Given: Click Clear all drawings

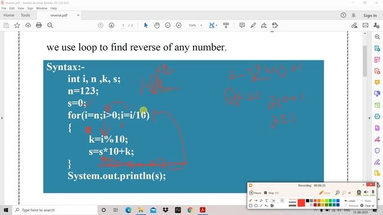Looking at the screenshot, I should point(367,205).
